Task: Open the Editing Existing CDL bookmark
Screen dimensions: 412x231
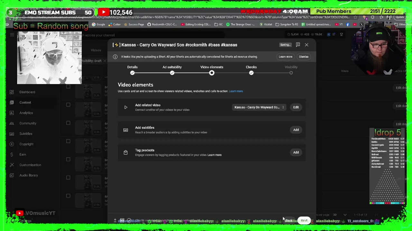Action: pos(196,24)
